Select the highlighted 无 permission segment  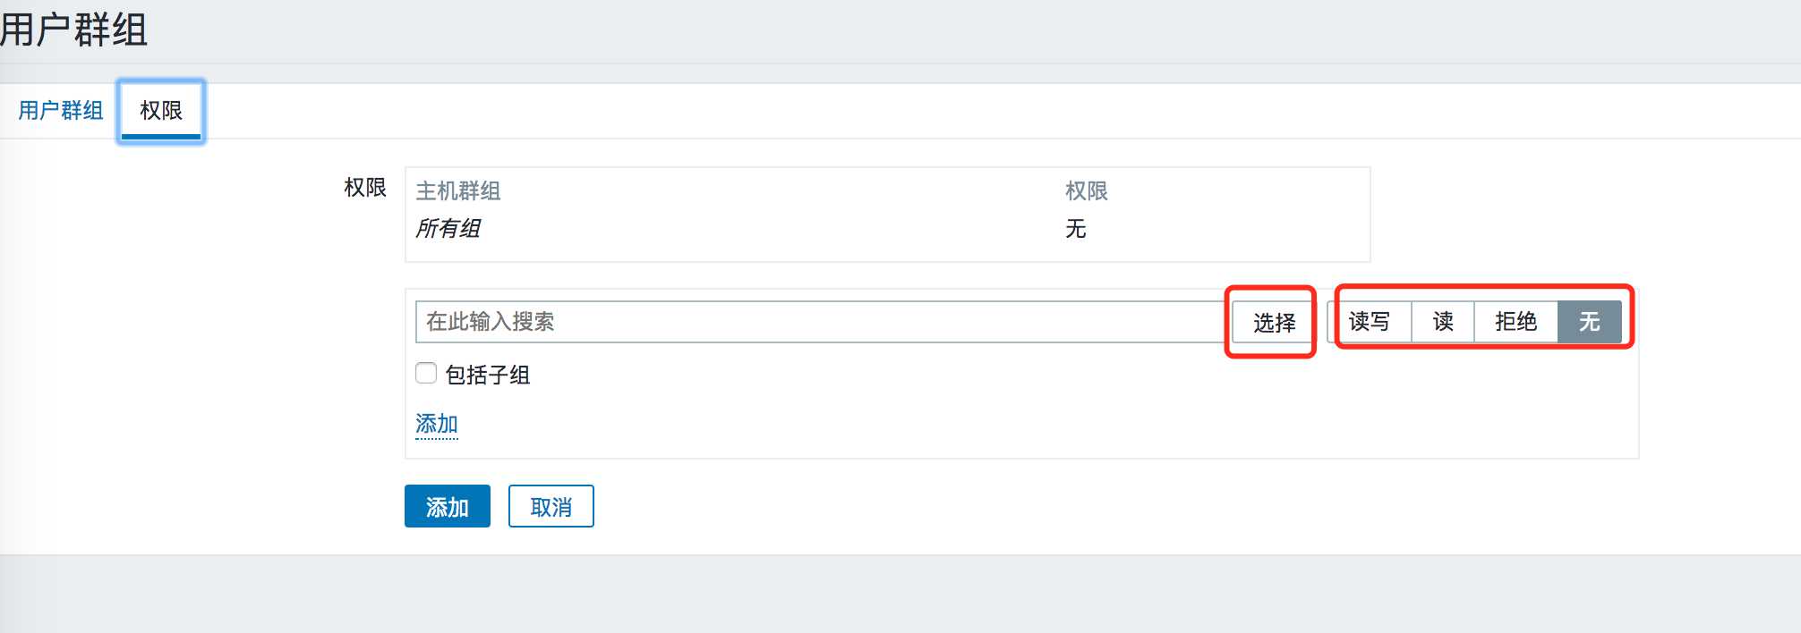coord(1590,322)
